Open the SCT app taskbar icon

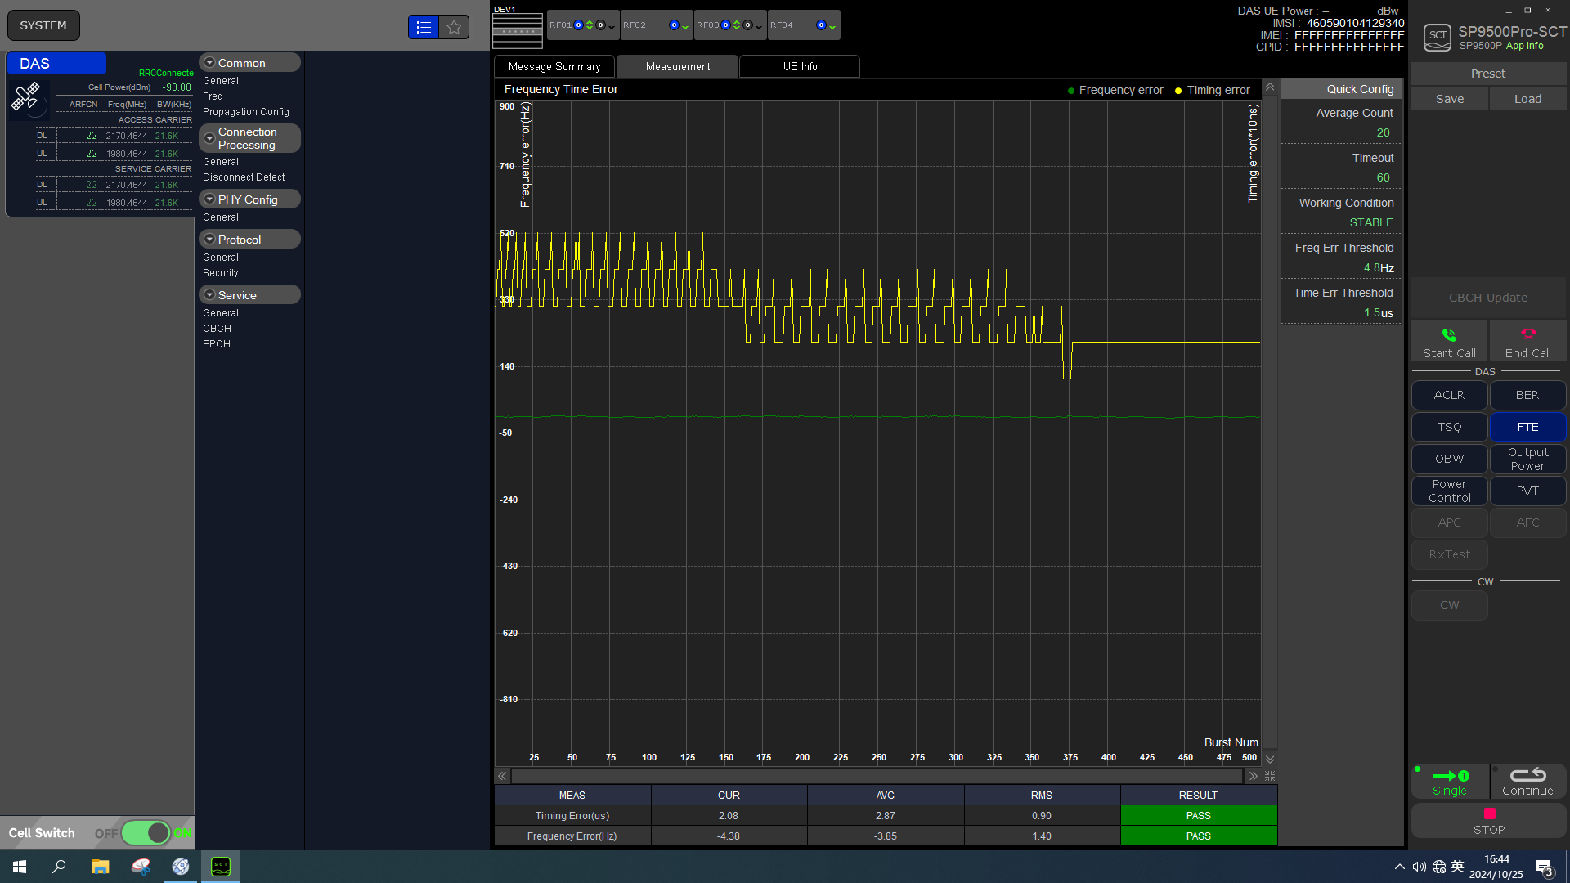[221, 867]
